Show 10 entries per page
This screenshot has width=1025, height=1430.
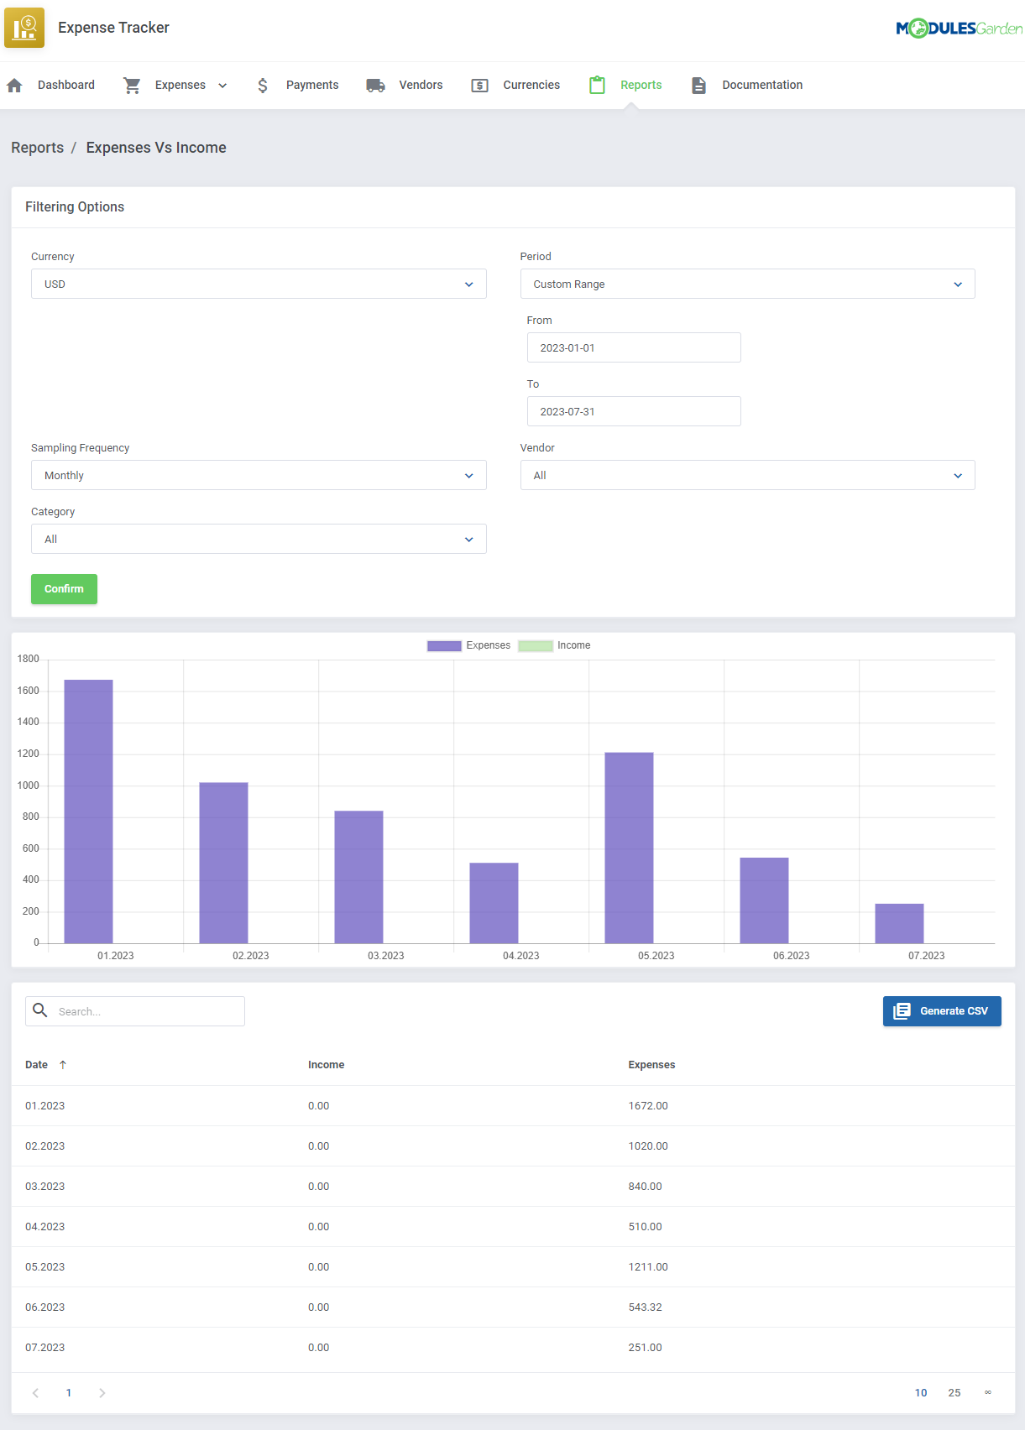point(921,1393)
